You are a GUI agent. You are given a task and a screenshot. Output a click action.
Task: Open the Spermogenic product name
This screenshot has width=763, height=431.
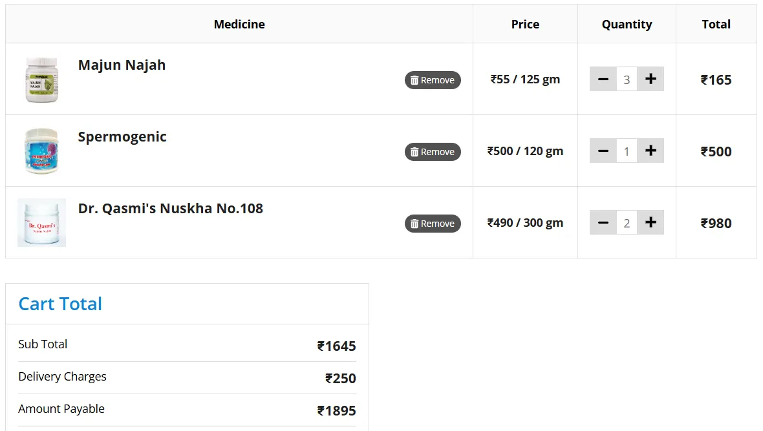122,137
